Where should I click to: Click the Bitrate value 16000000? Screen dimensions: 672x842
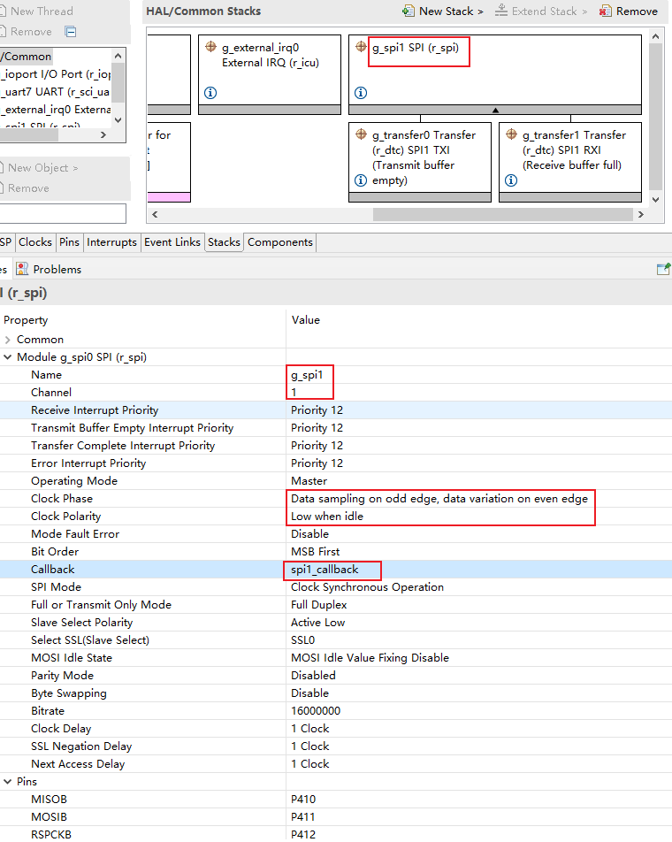(x=316, y=711)
